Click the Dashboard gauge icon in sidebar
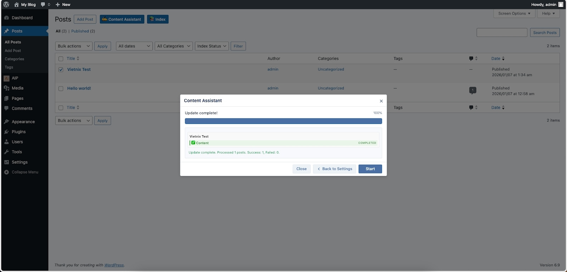 [x=6, y=18]
